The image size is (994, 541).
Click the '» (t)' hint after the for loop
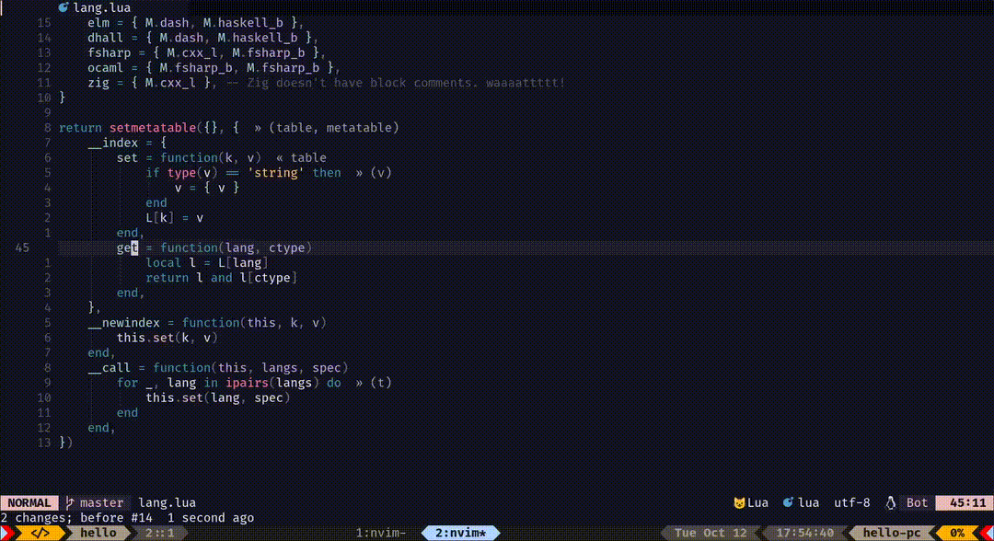(x=374, y=384)
